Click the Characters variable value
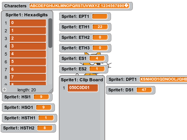This screenshot has width=187, height=140. click(x=79, y=6)
